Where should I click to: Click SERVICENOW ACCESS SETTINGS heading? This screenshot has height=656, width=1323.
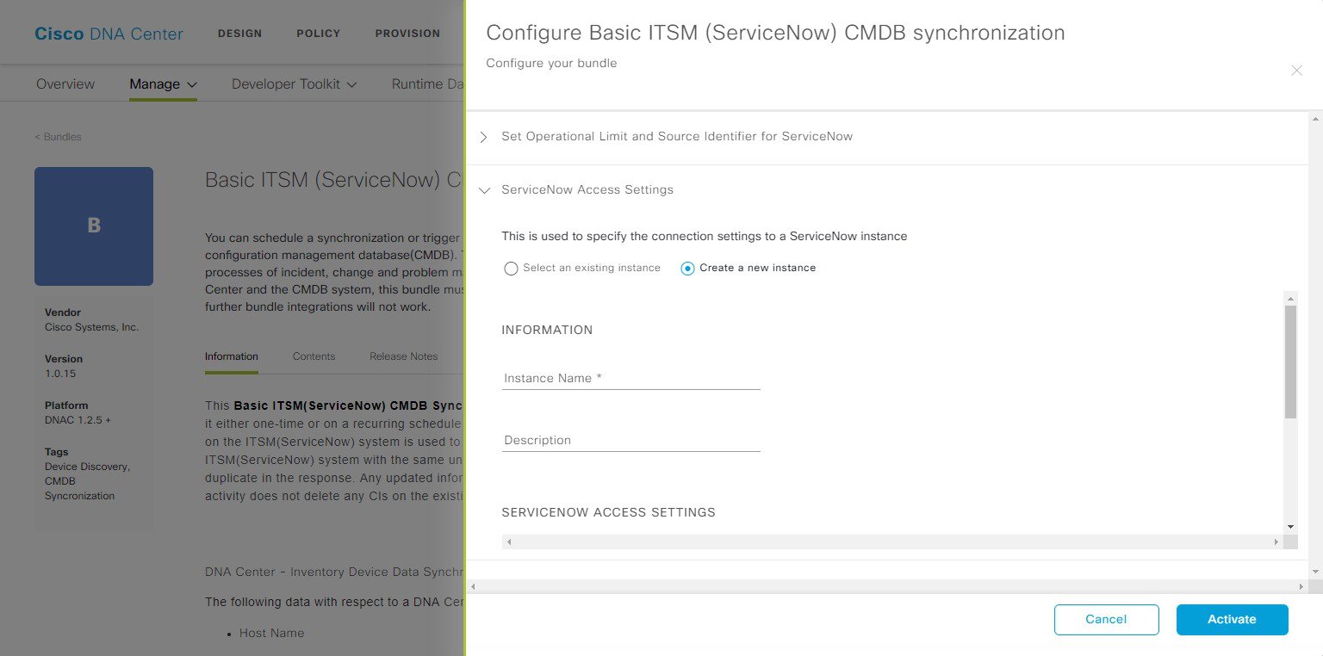[x=608, y=512]
